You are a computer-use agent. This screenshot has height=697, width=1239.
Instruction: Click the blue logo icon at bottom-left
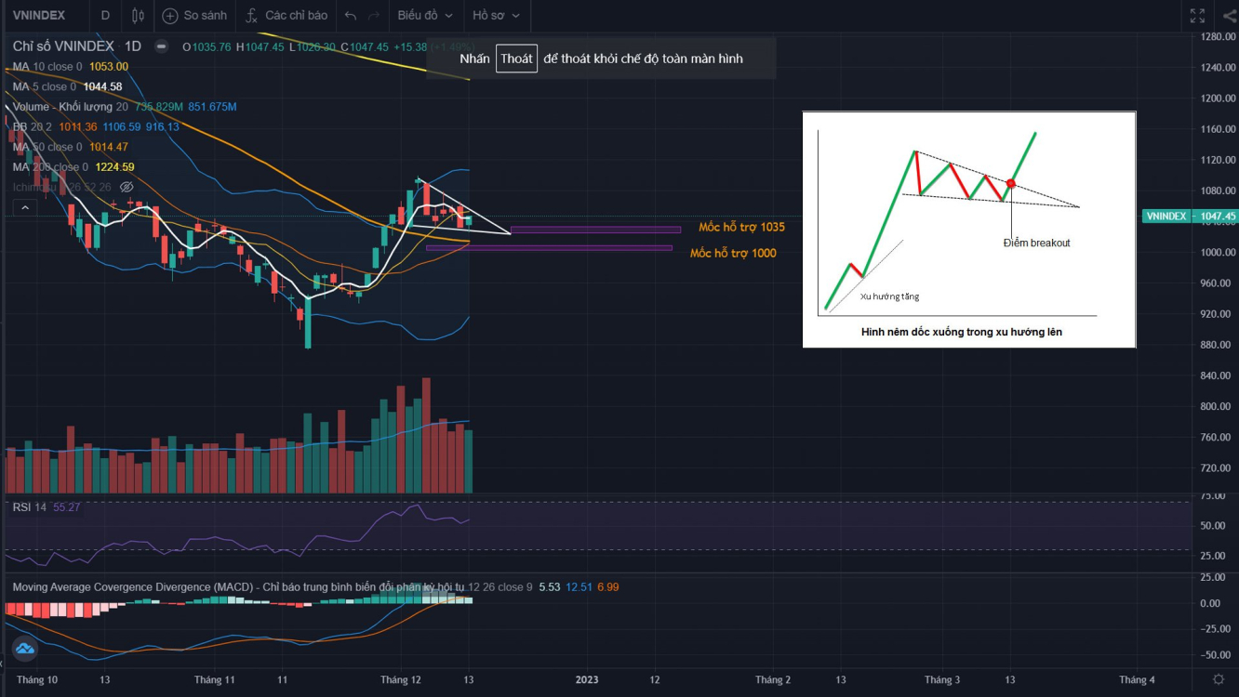pyautogui.click(x=24, y=650)
